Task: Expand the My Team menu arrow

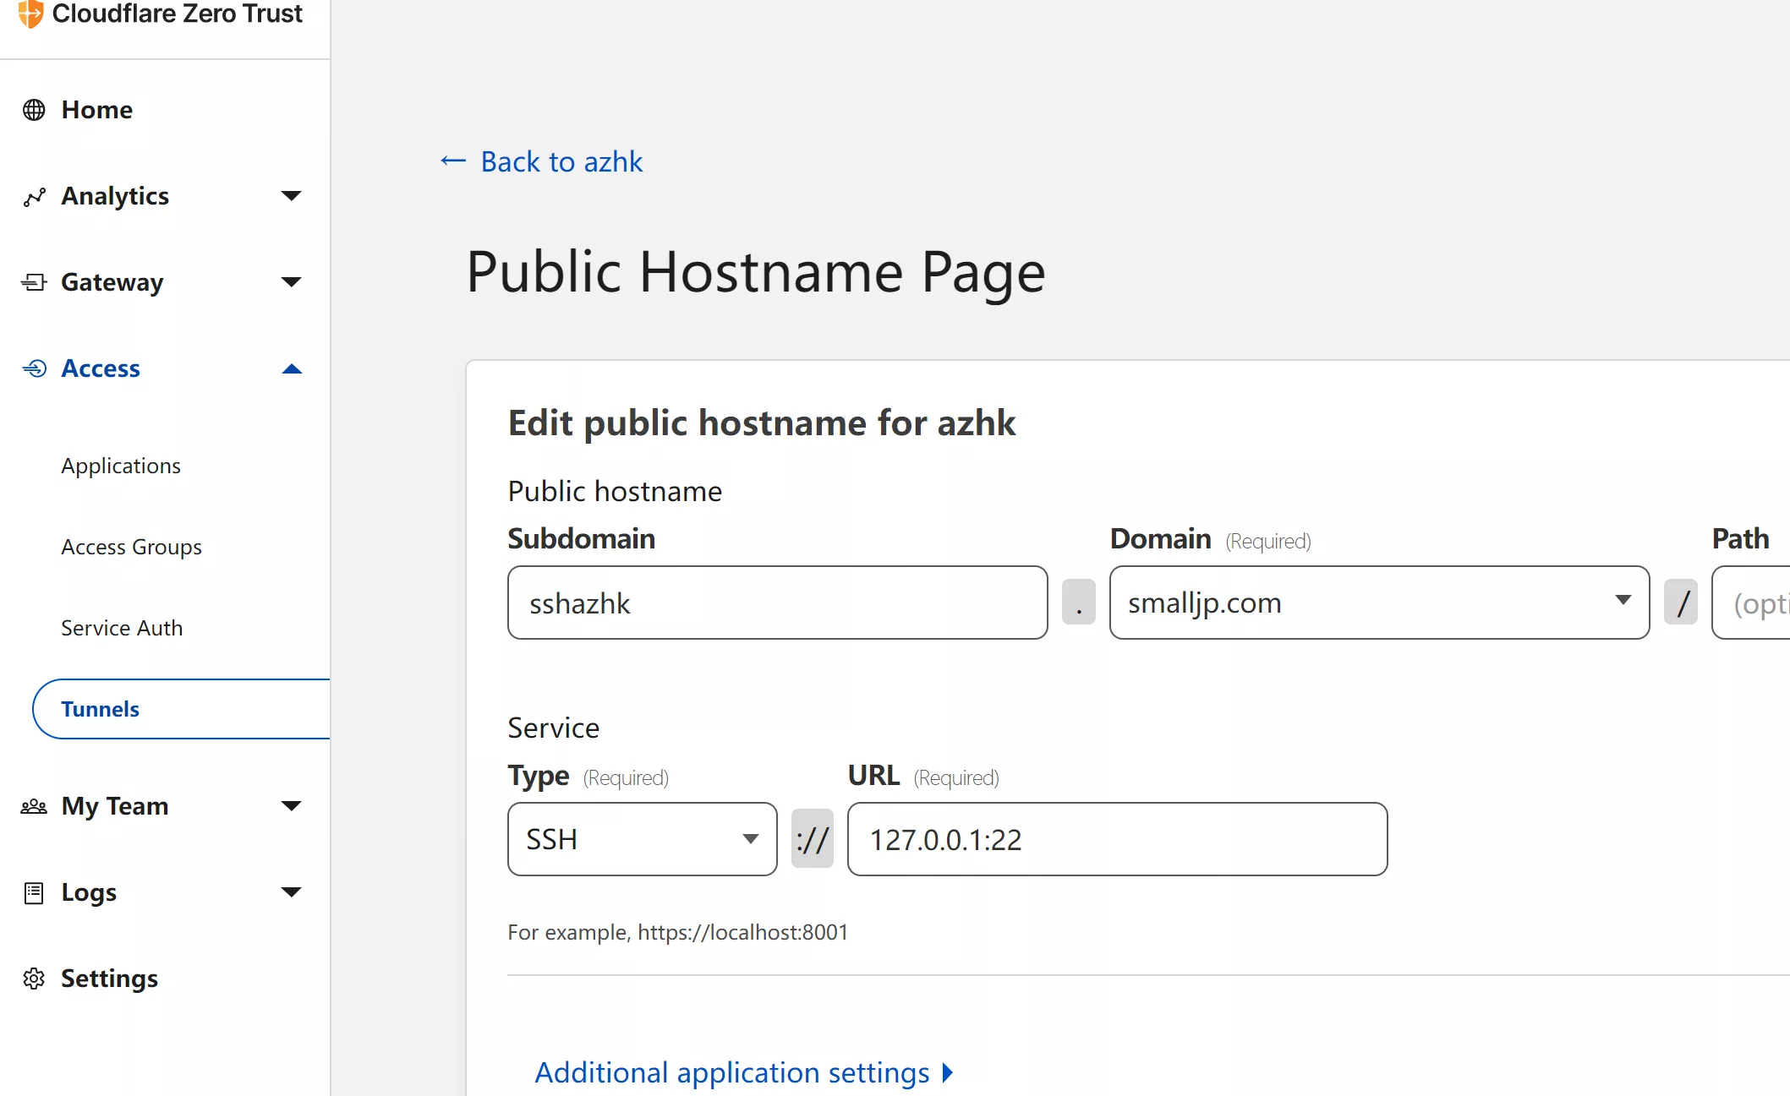Action: tap(291, 806)
